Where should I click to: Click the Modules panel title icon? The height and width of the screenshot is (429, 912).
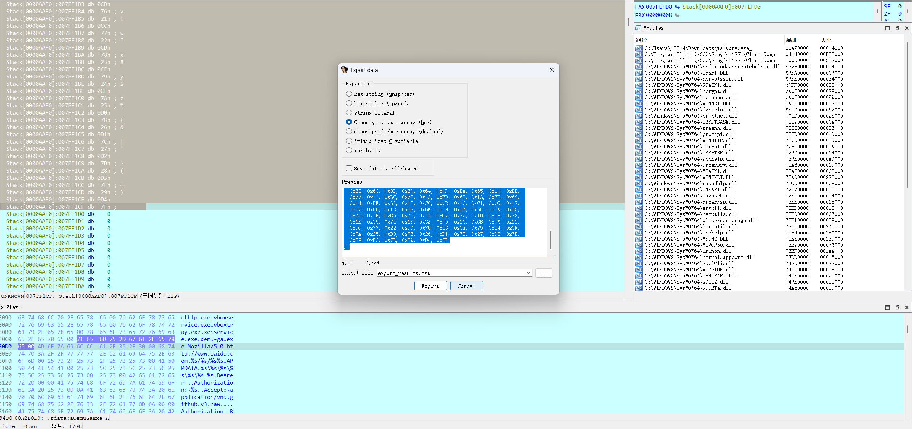pos(638,28)
